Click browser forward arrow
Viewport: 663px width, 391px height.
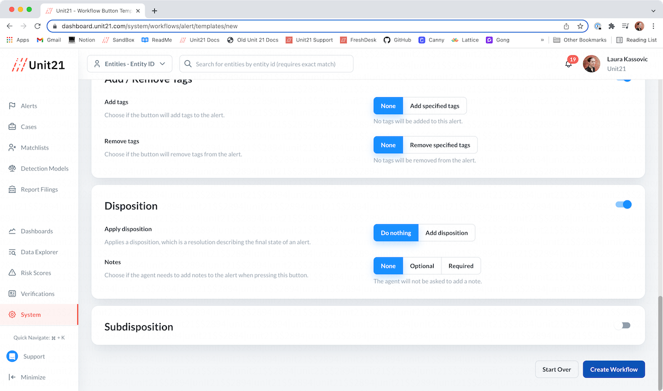click(23, 26)
